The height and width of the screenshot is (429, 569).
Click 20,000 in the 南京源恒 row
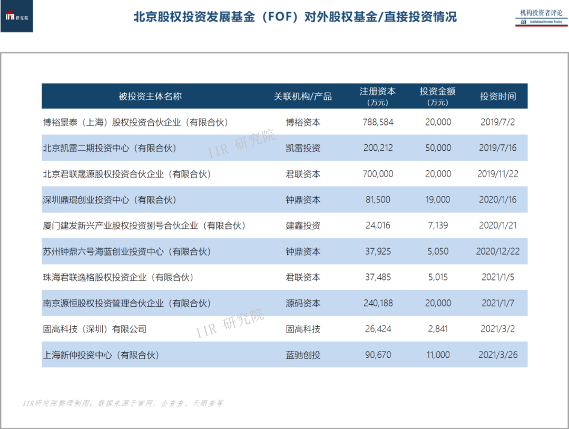tap(438, 304)
